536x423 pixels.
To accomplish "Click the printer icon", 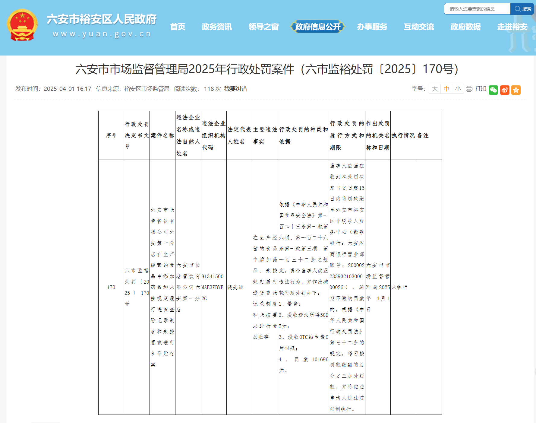I will pos(469,89).
